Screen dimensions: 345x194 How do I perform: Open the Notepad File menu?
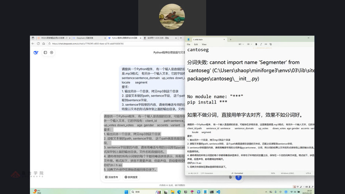pyautogui.click(x=189, y=44)
